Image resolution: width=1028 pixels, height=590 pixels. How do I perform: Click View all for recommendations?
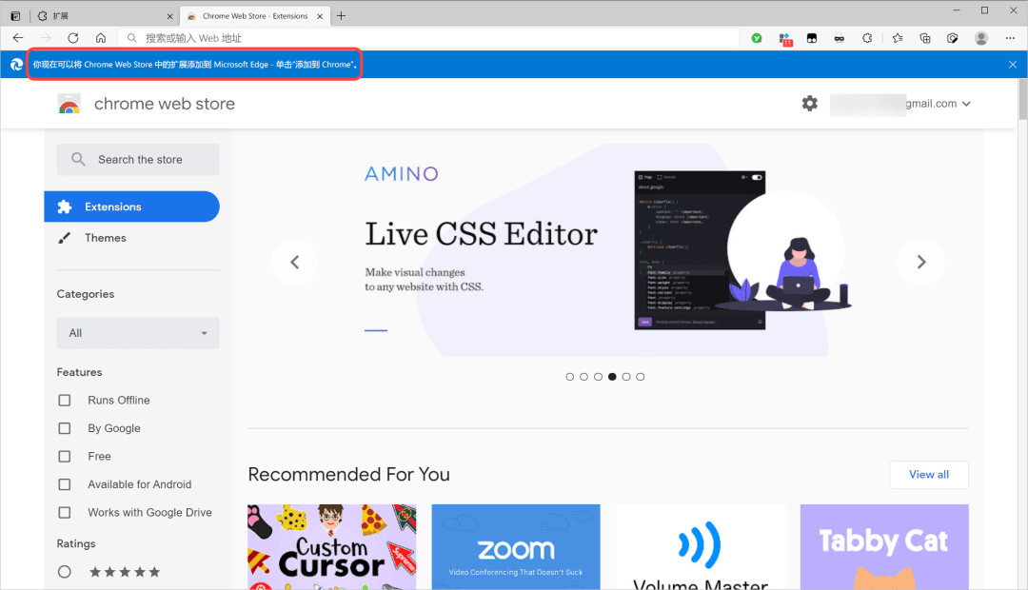coord(928,475)
